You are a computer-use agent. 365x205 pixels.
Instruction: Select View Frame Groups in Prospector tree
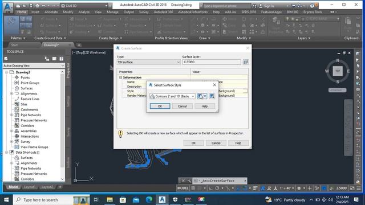[x=34, y=147]
